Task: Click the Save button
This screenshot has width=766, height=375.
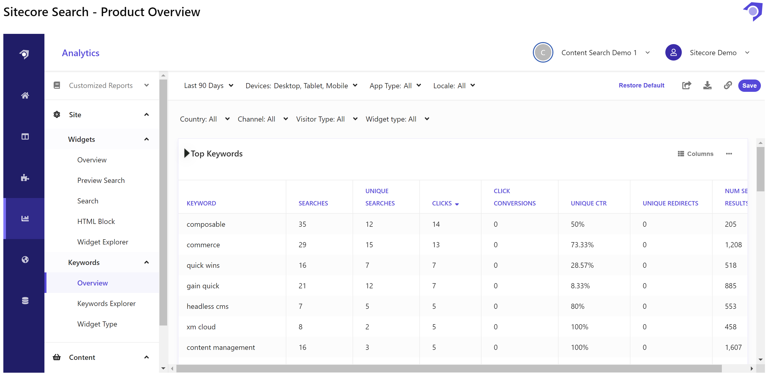Action: click(749, 85)
